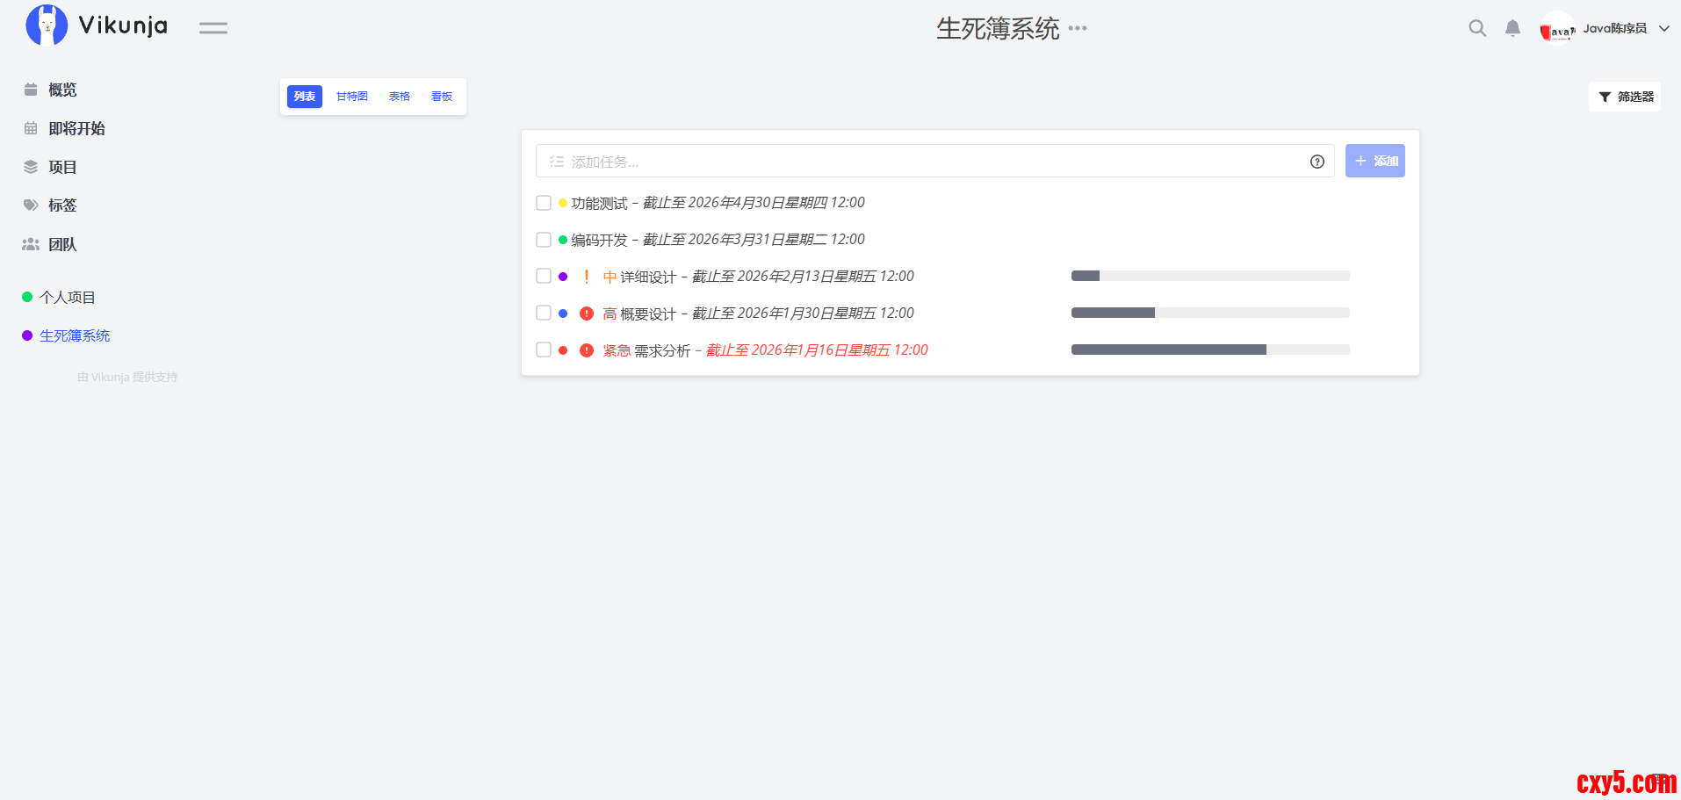Click the help icon in task input

tap(1317, 162)
